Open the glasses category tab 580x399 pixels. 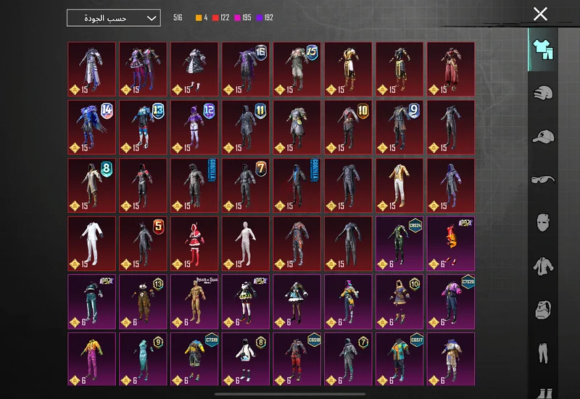pyautogui.click(x=543, y=180)
